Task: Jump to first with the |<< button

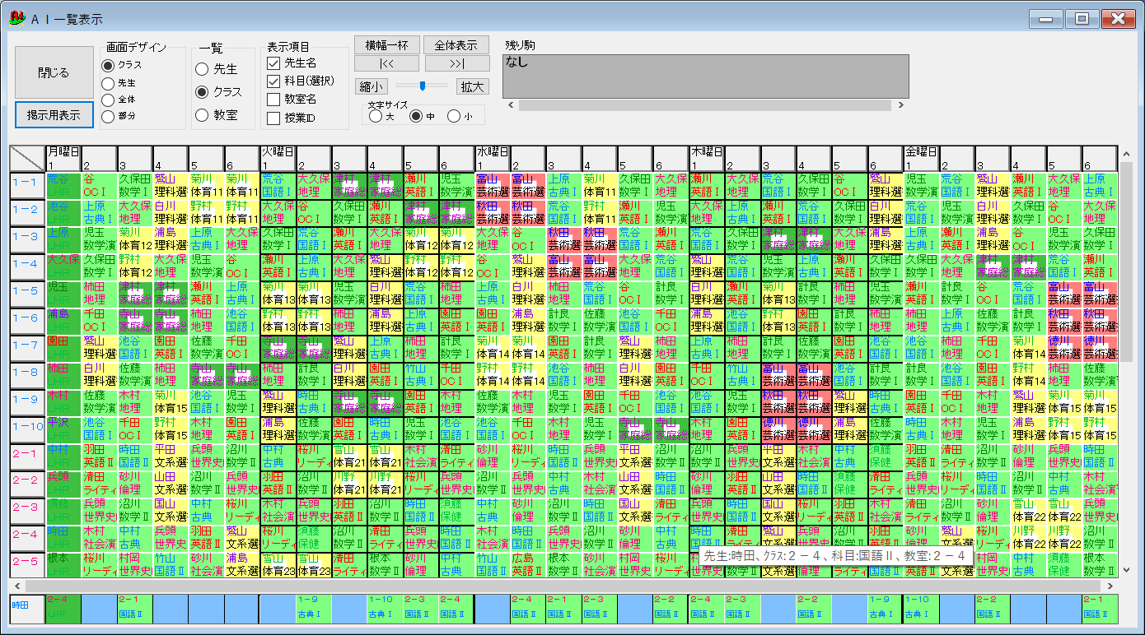Action: [387, 63]
